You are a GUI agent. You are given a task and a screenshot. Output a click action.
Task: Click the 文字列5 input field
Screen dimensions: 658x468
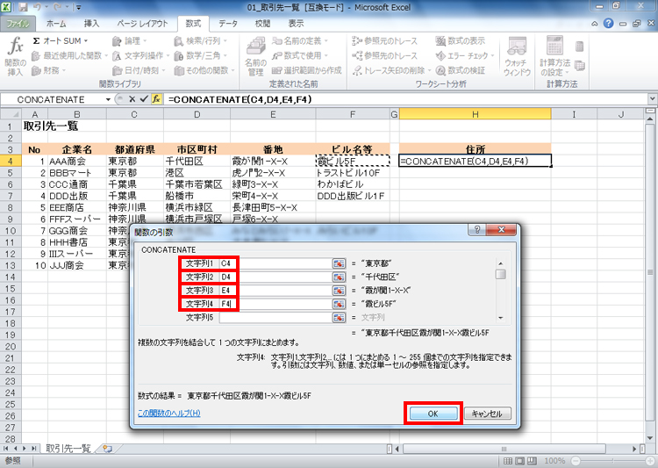coord(275,317)
